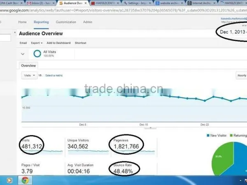The width and height of the screenshot is (247, 185).
Task: Go to the Admin section
Action: click(x=88, y=22)
